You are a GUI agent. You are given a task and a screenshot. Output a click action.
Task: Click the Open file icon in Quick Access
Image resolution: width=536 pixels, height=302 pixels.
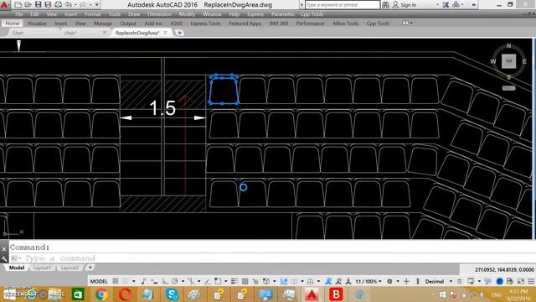click(x=28, y=5)
